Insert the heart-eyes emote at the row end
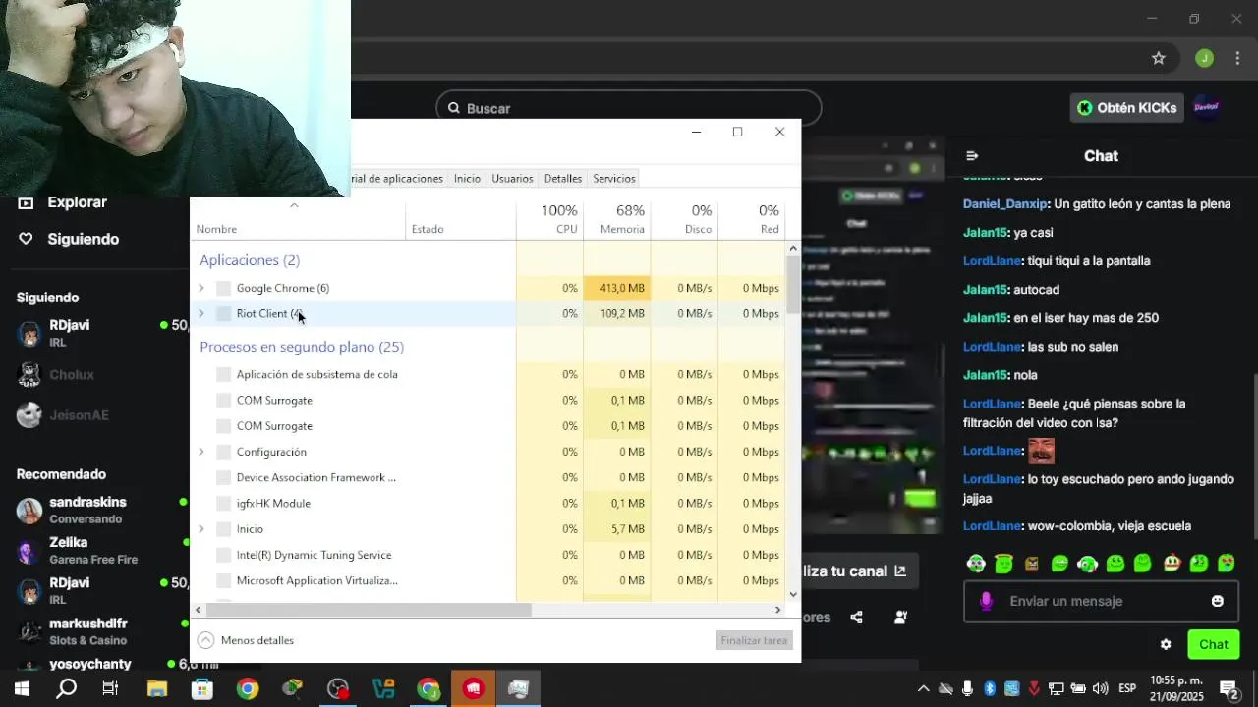The height and width of the screenshot is (707, 1258). [1227, 564]
